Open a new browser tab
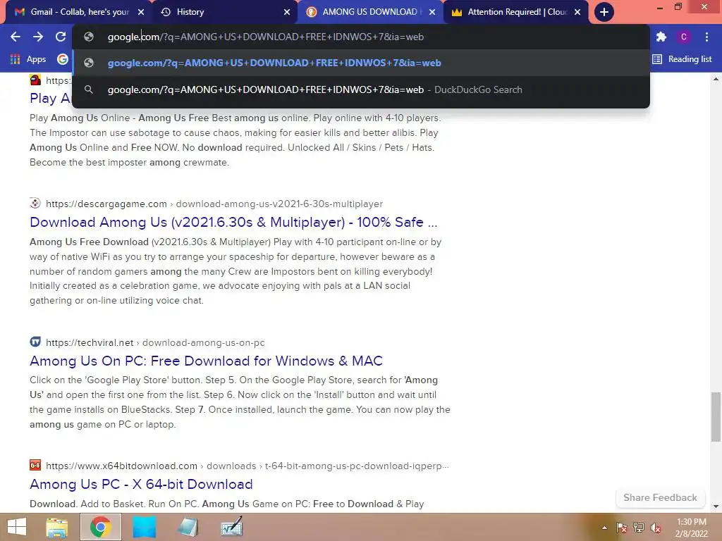Image resolution: width=722 pixels, height=541 pixels. pos(604,12)
